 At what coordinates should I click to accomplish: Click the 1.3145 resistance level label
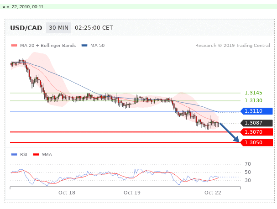(253, 93)
